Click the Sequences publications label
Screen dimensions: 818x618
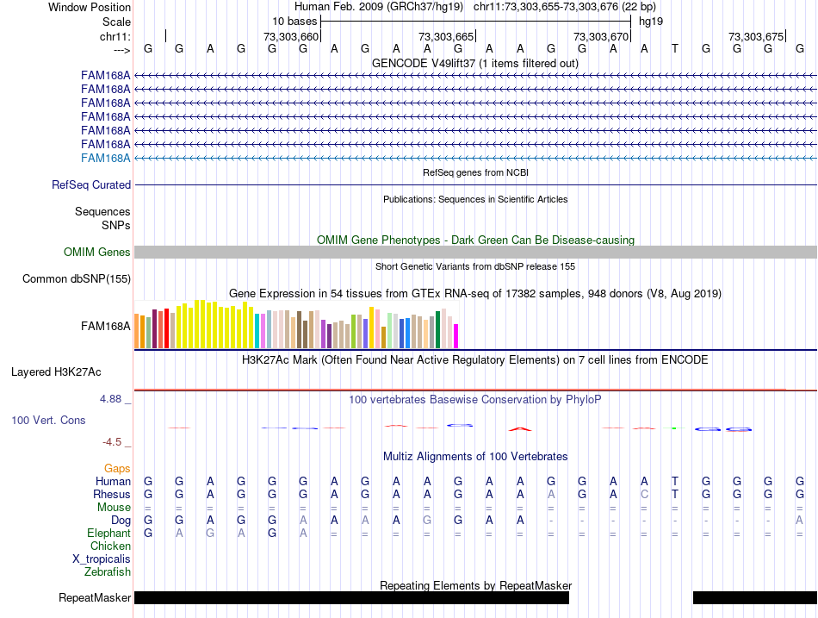(102, 211)
